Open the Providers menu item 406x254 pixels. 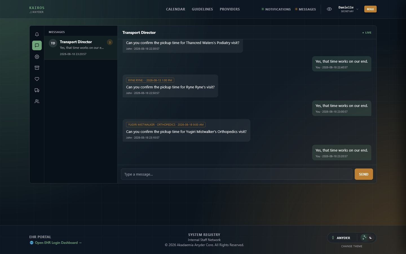230,9
